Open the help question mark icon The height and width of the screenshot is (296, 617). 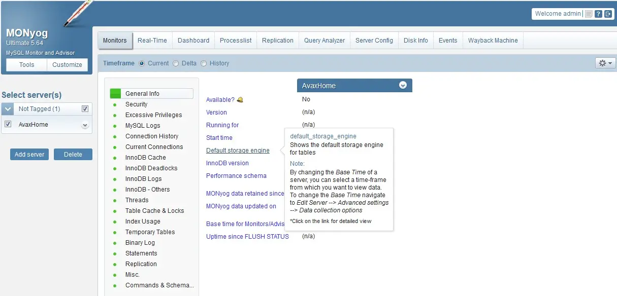pyautogui.click(x=598, y=14)
